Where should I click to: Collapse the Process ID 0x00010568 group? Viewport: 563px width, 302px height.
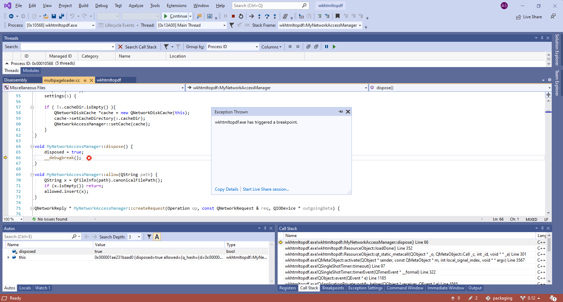click(x=7, y=64)
